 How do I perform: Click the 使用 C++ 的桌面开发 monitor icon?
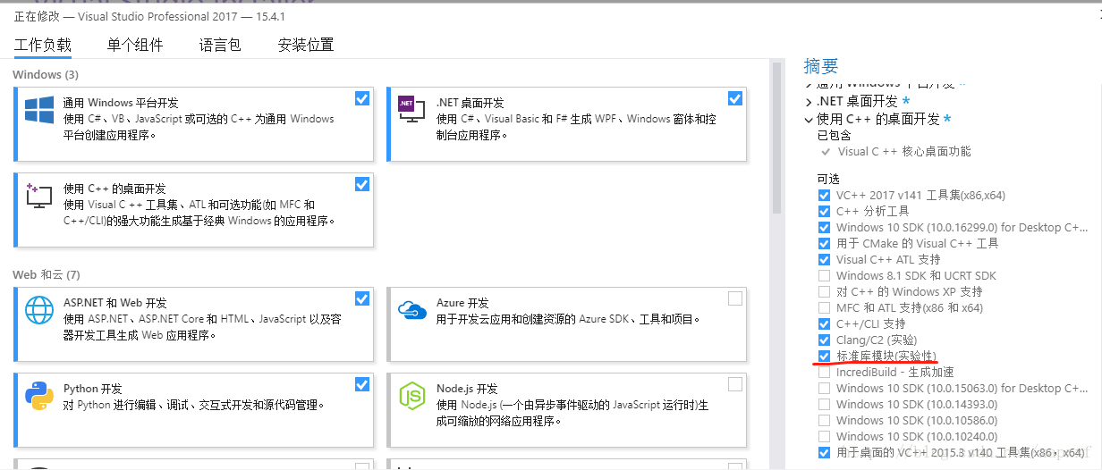[x=39, y=195]
